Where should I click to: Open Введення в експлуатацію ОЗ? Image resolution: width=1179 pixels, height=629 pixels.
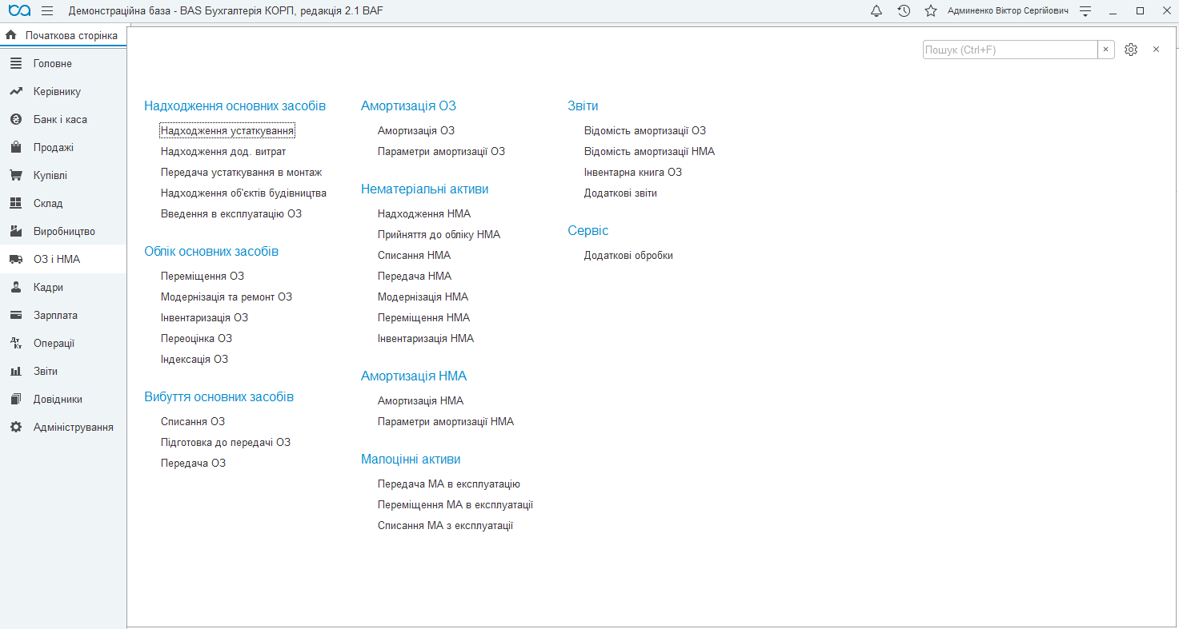pos(231,214)
